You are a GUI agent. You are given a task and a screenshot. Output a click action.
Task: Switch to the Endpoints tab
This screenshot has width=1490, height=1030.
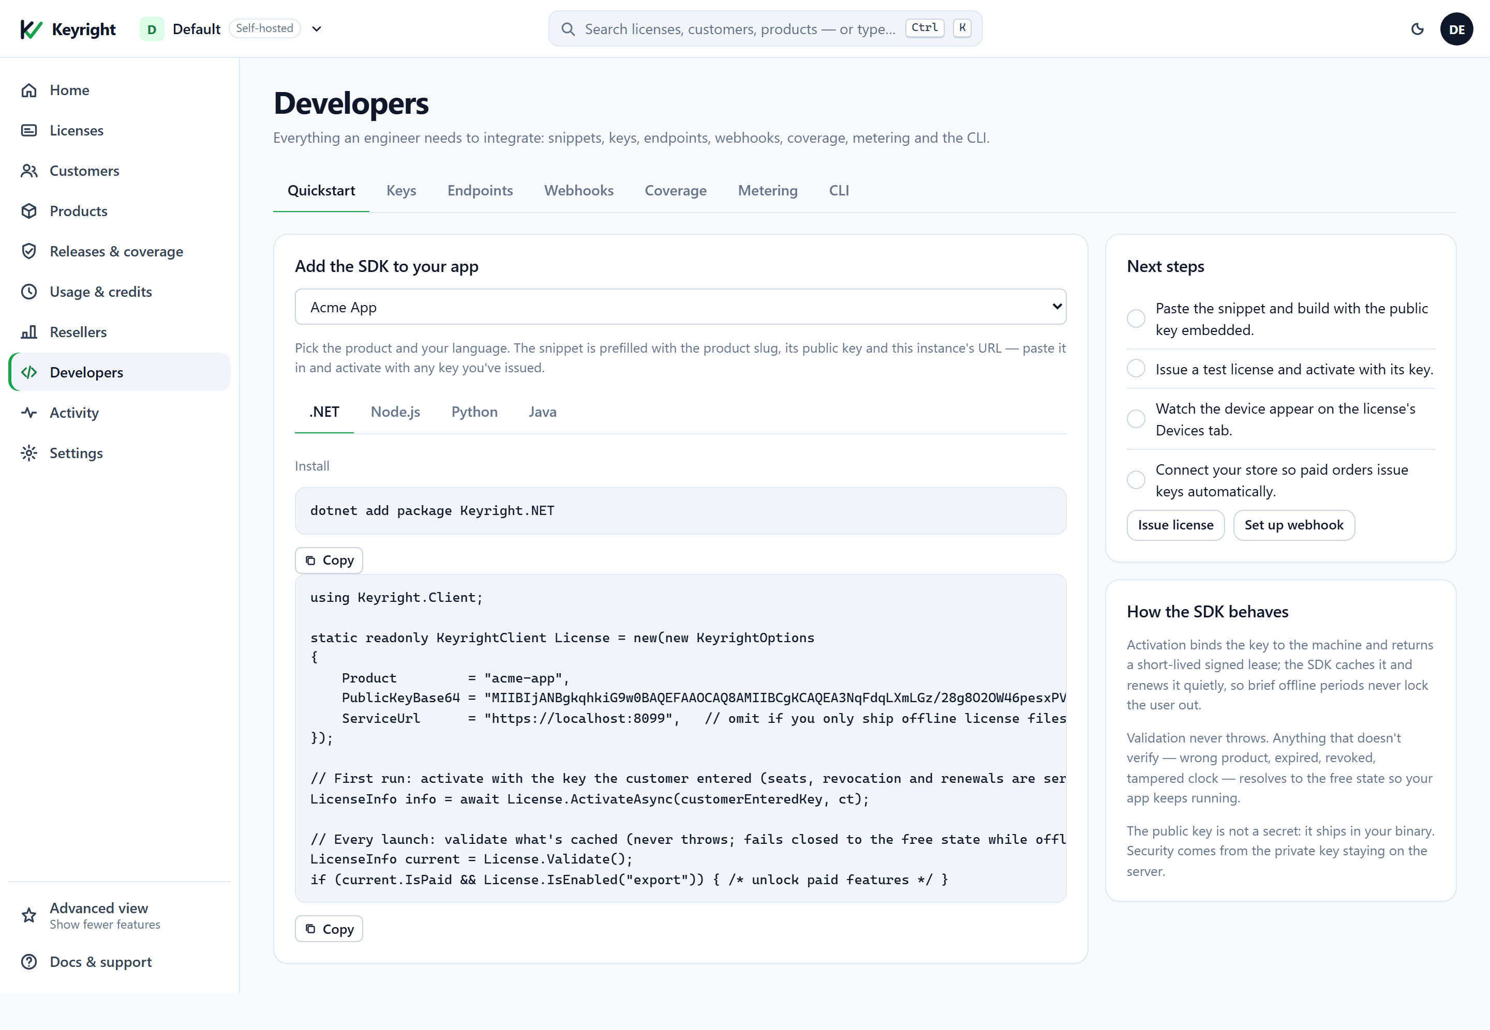pyautogui.click(x=480, y=190)
